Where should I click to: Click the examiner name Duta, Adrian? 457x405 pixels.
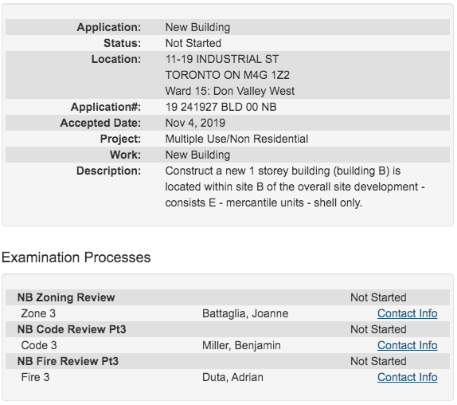[232, 377]
